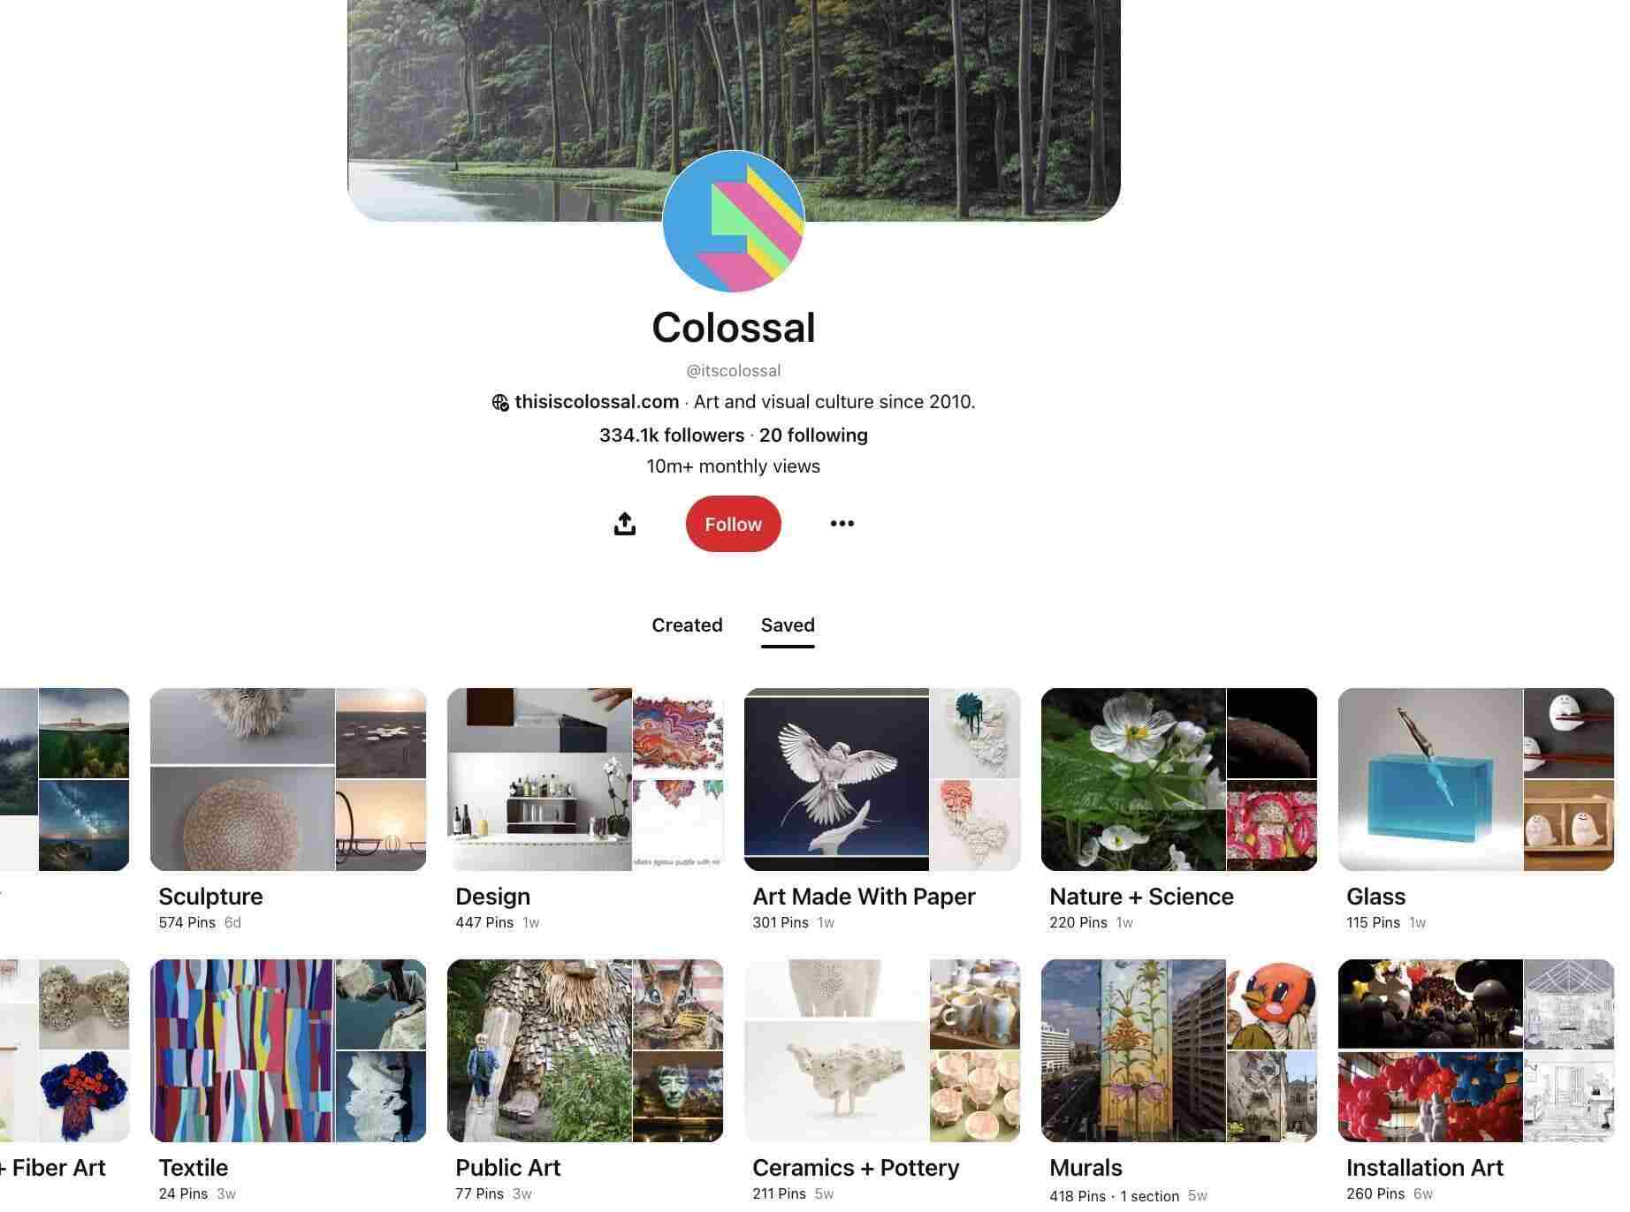Follow the Colossal profile
The width and height of the screenshot is (1630, 1212).
coord(733,524)
